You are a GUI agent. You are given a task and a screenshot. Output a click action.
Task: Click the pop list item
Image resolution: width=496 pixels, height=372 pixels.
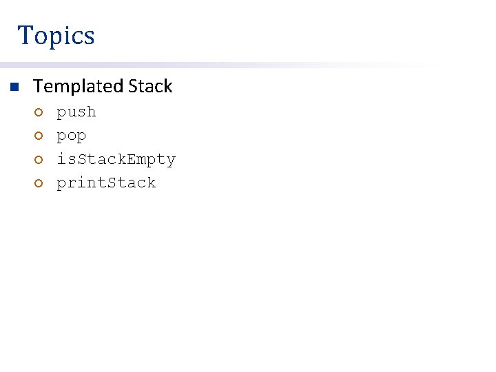(71, 136)
